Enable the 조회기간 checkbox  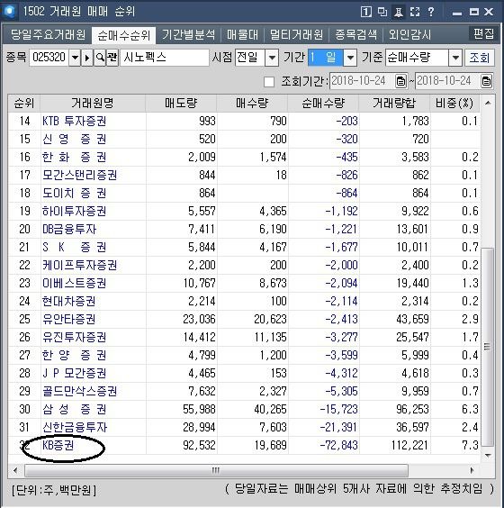point(269,82)
